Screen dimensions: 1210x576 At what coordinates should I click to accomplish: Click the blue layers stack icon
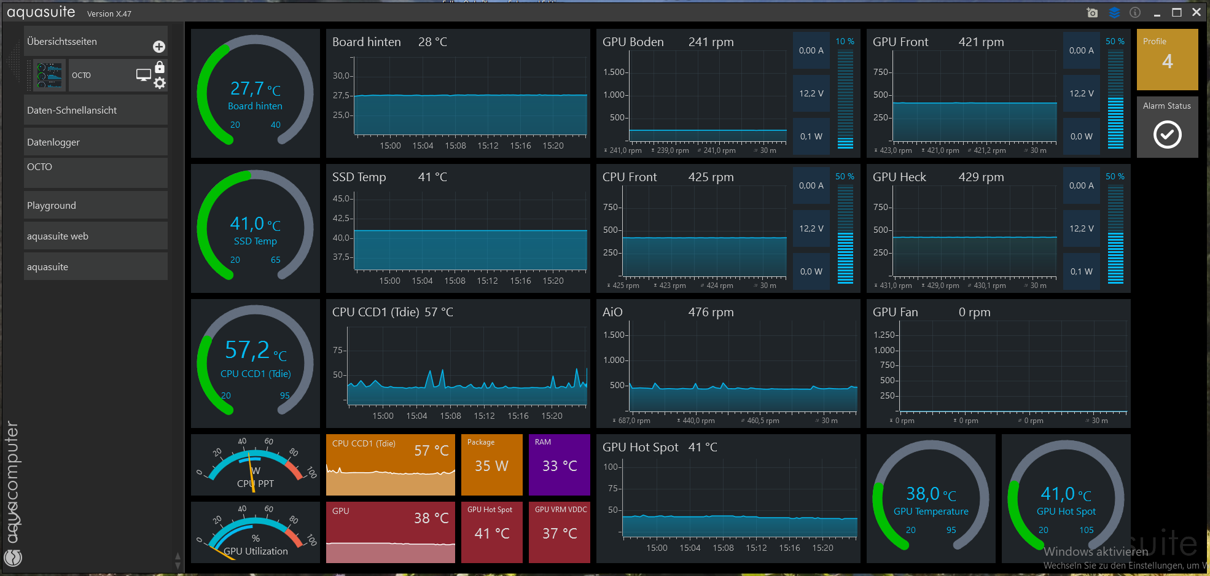coord(1114,12)
